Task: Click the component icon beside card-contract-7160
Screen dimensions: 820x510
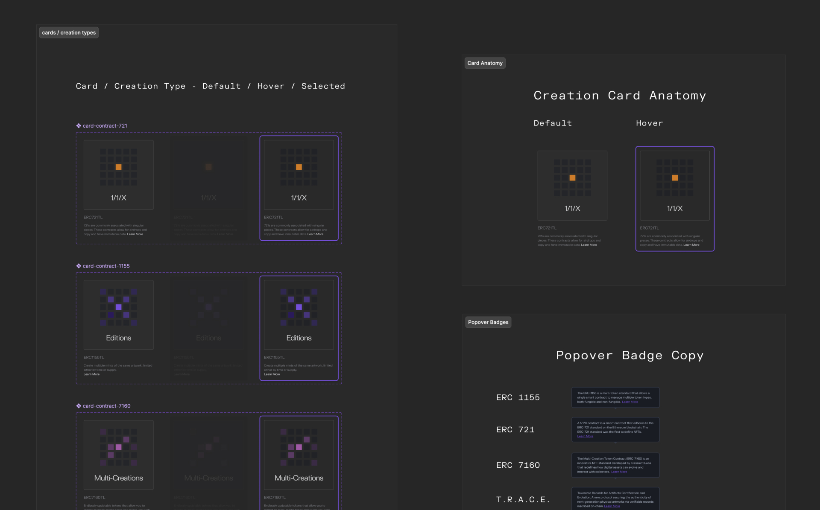Action: pyautogui.click(x=79, y=406)
